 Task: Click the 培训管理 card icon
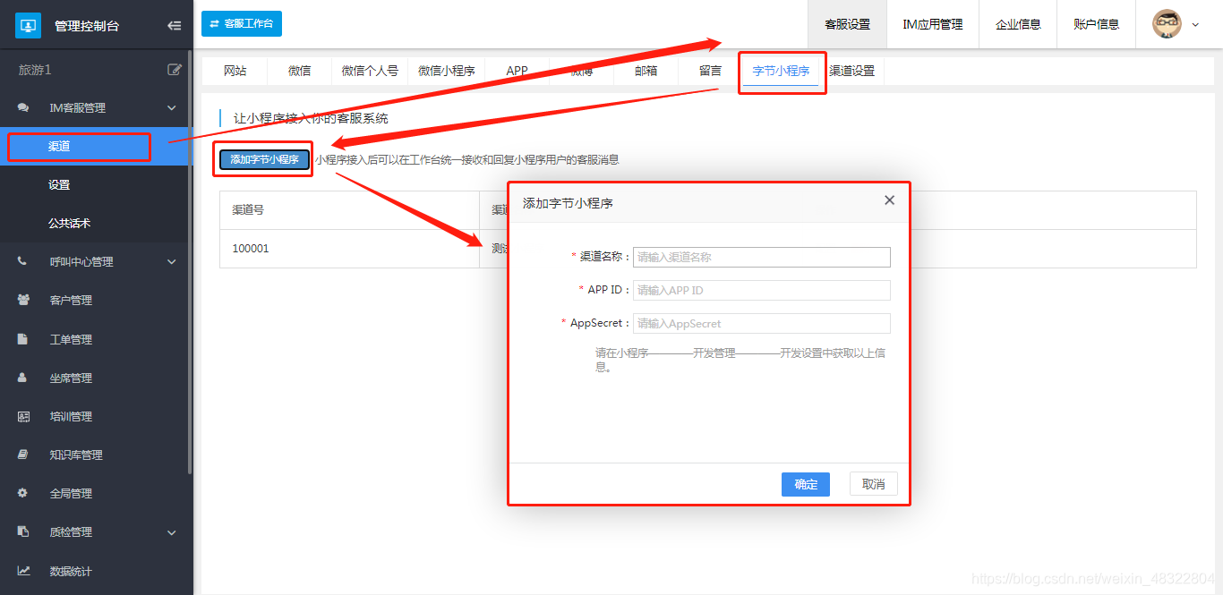pyautogui.click(x=23, y=416)
